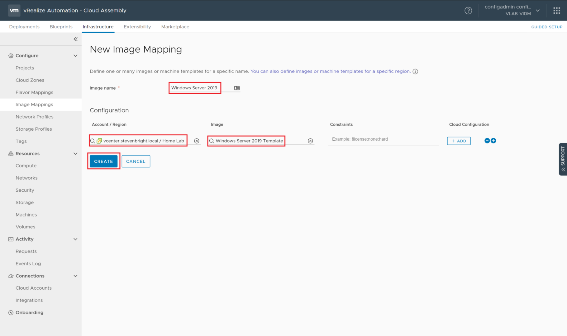Open the apps grid switcher icon
This screenshot has height=336, width=567.
pos(556,11)
